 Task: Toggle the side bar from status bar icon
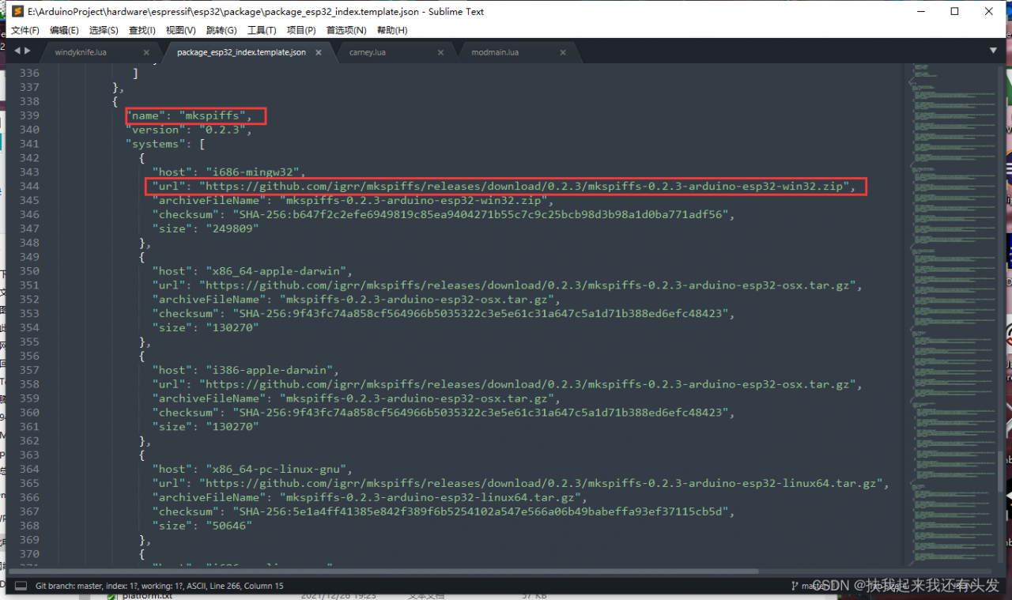tap(20, 586)
